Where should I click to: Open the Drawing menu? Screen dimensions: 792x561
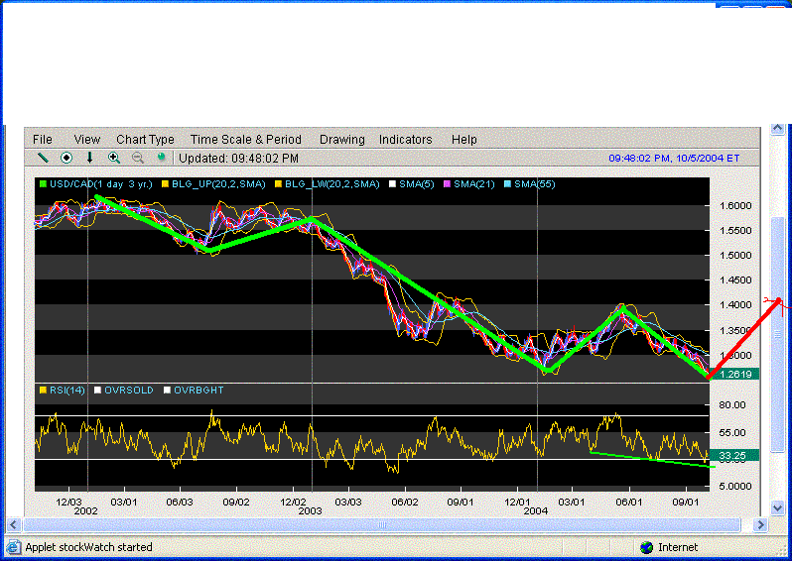coord(341,140)
